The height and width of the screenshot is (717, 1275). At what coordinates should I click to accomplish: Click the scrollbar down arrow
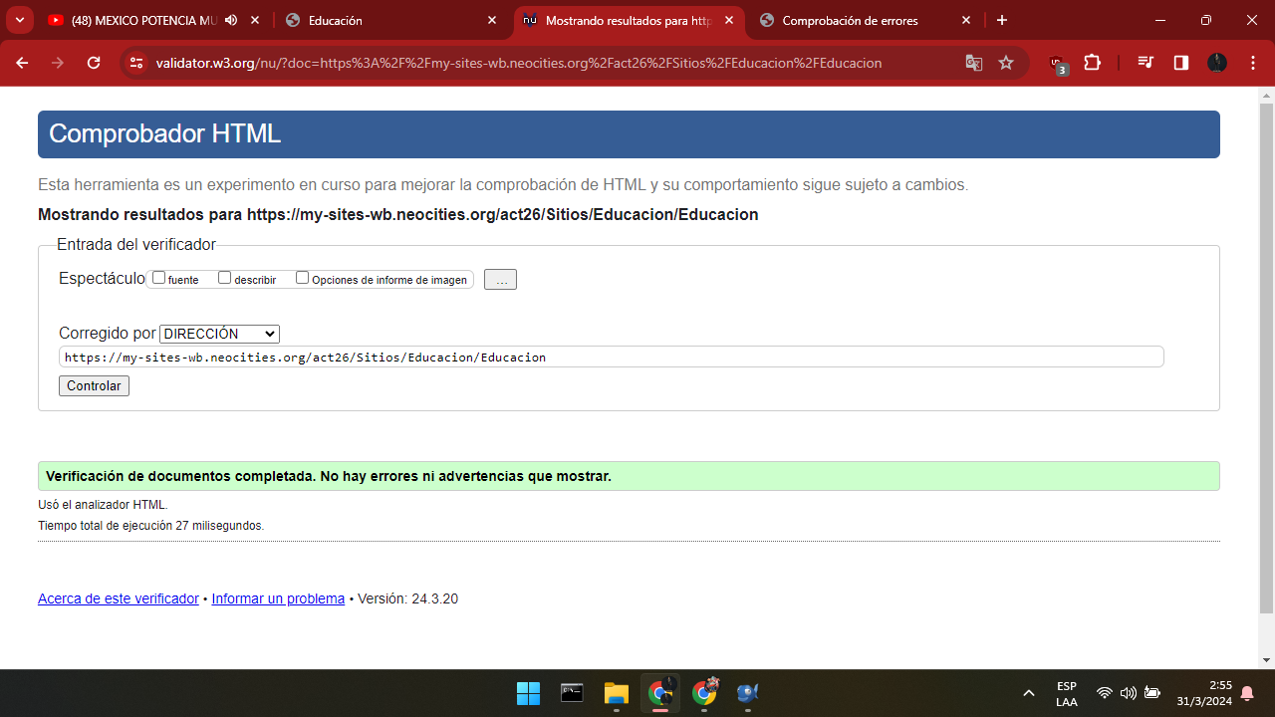pos(1266,659)
